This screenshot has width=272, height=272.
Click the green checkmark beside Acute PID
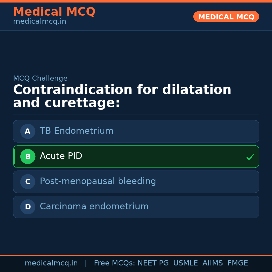250,157
